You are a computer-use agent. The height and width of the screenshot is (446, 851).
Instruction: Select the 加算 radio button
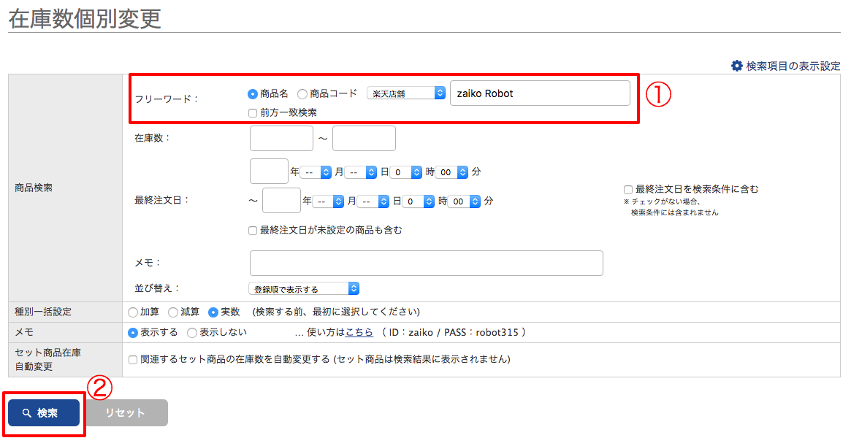[x=133, y=312]
